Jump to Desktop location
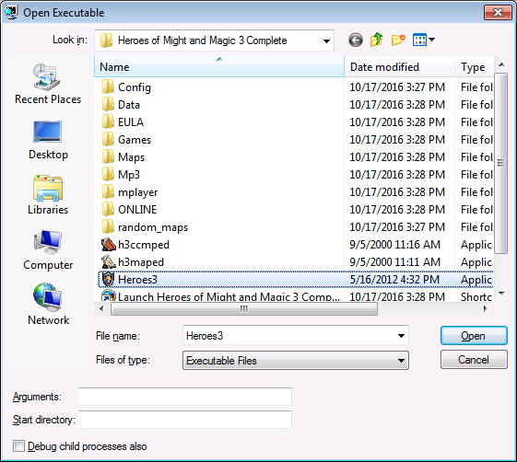 pos(48,140)
